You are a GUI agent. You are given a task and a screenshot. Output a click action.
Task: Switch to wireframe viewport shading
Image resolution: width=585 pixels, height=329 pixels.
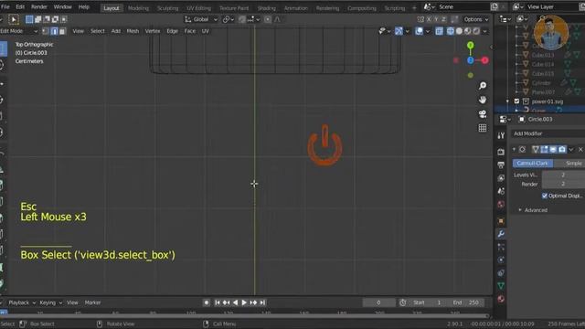451,31
